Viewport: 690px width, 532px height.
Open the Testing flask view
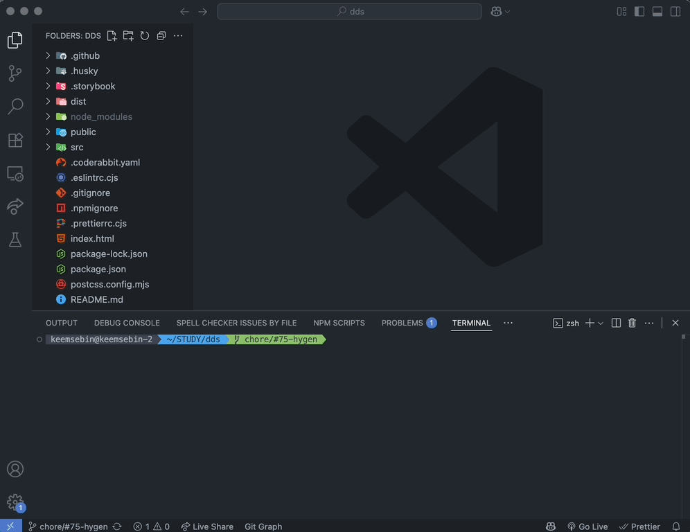(x=15, y=240)
